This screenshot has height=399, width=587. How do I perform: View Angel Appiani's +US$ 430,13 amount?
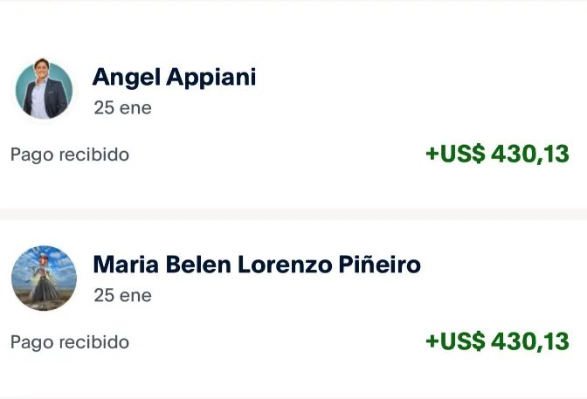pyautogui.click(x=498, y=154)
